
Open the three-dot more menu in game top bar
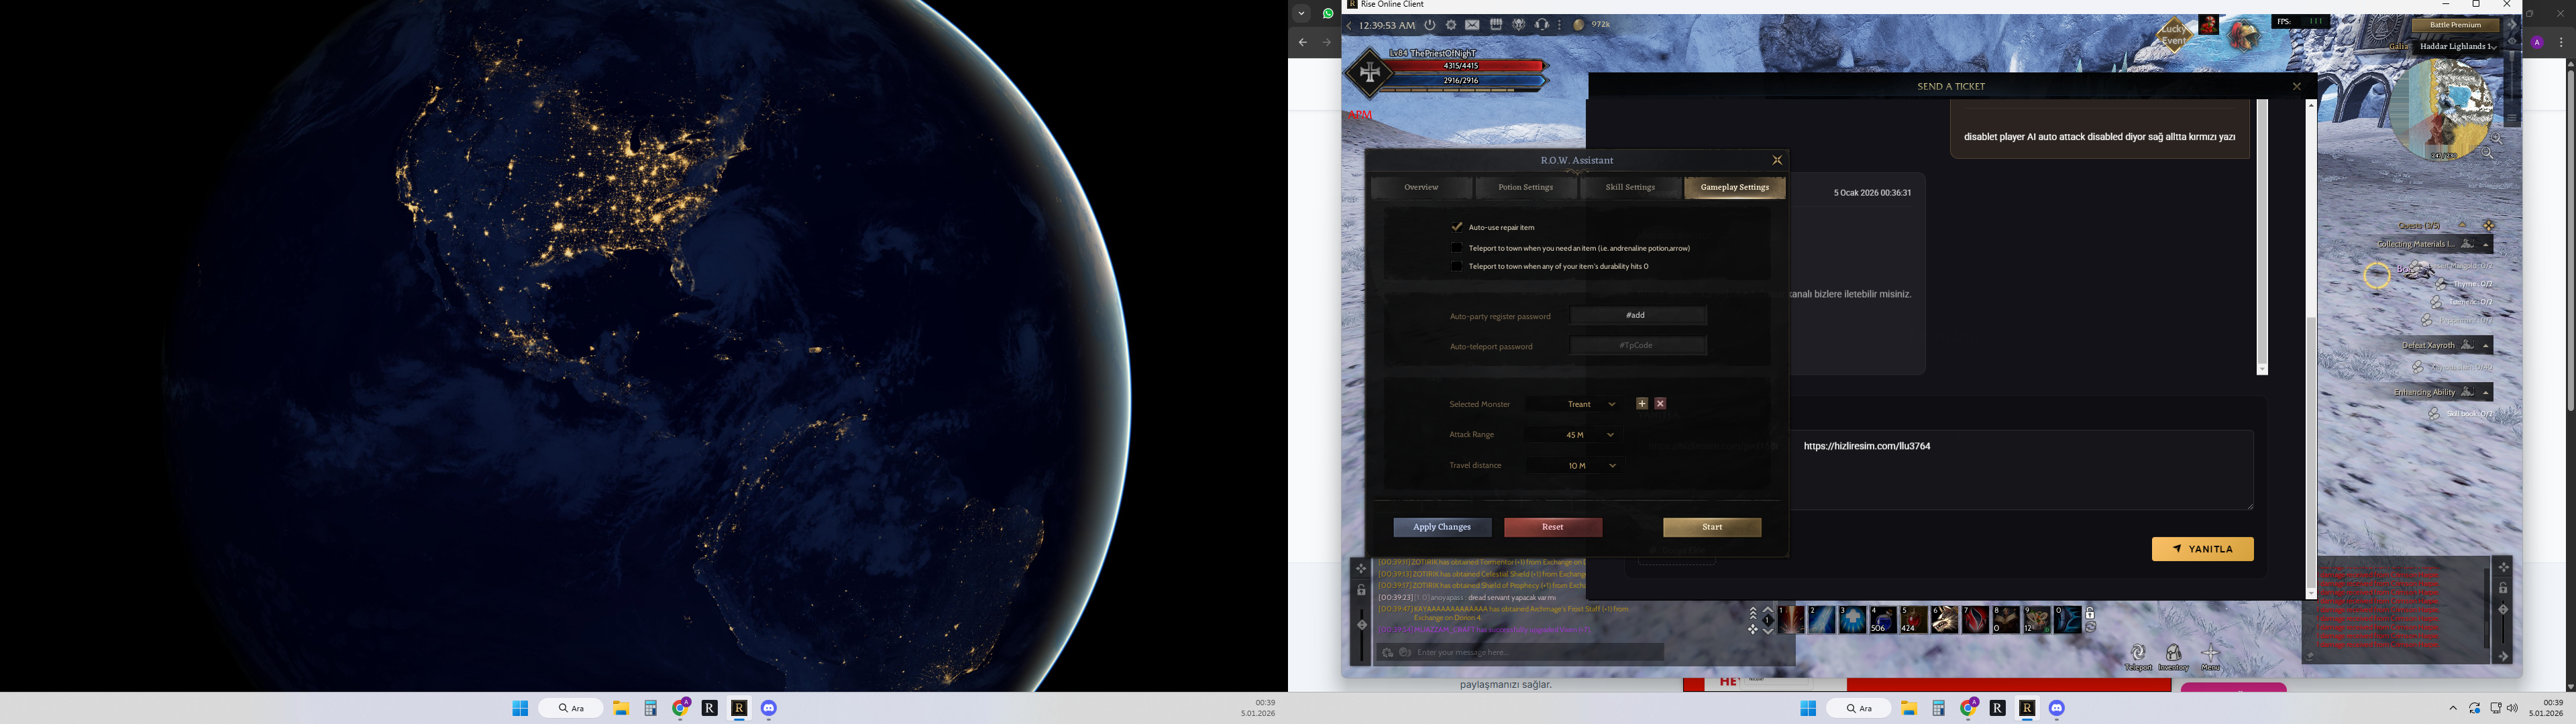tap(1559, 25)
